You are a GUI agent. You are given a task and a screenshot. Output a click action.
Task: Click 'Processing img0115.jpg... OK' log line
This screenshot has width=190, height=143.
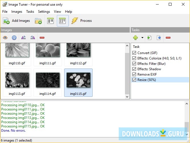coord(23,126)
